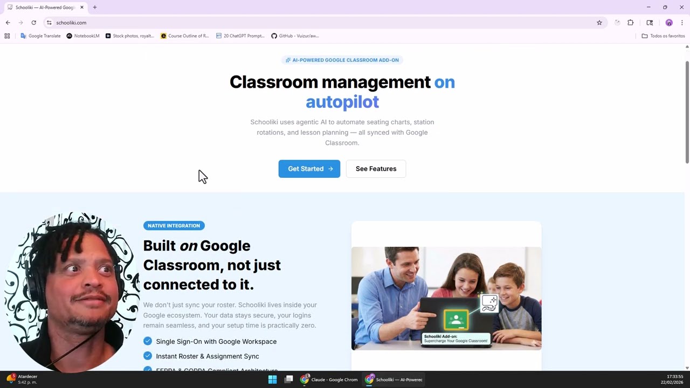Open Todos os favoritos folder
This screenshot has width=690, height=388.
[663, 36]
